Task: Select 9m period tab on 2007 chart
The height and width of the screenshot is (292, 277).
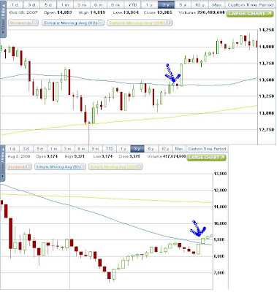Action: click(115, 4)
